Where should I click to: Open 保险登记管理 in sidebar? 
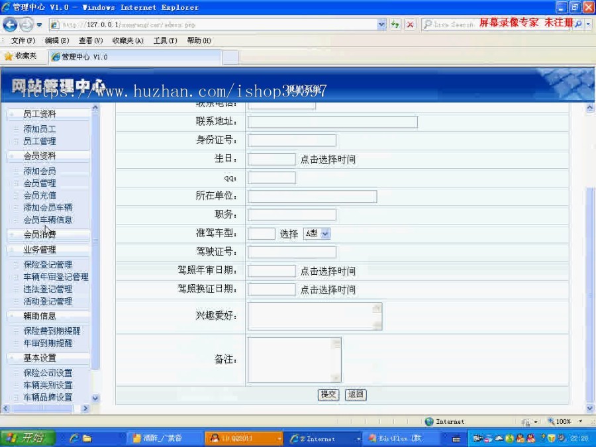click(x=48, y=265)
